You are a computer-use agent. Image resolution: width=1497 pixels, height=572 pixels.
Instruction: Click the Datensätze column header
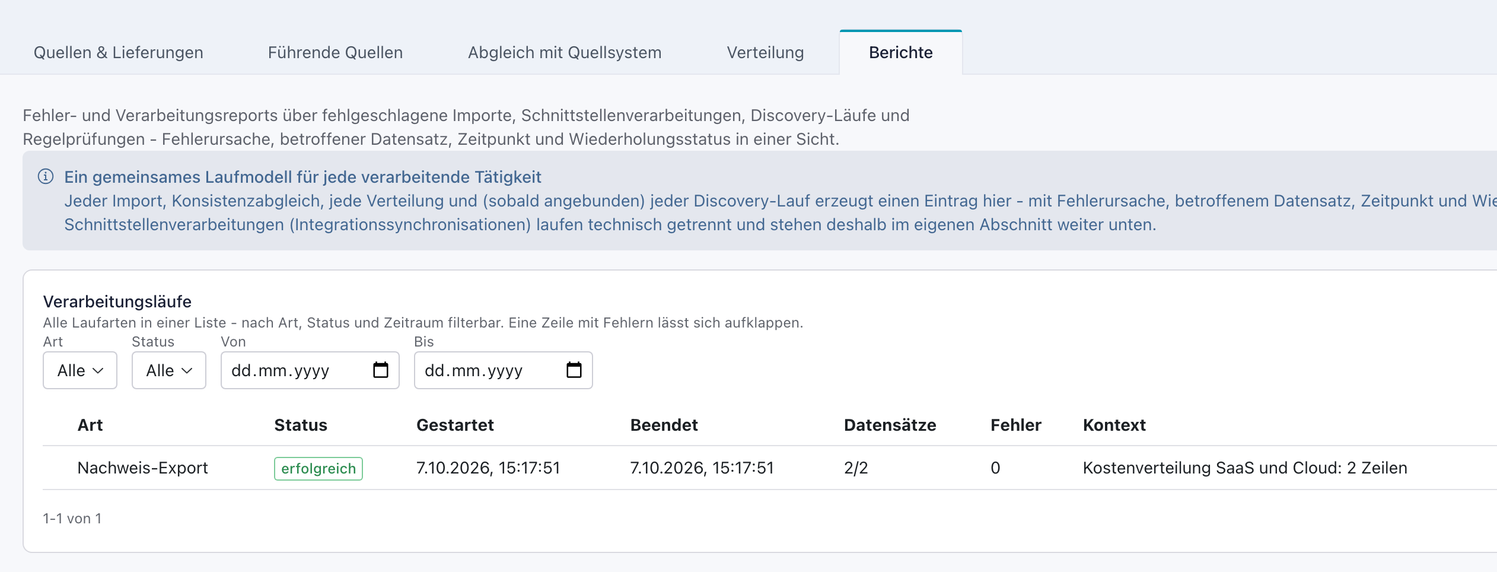point(890,425)
